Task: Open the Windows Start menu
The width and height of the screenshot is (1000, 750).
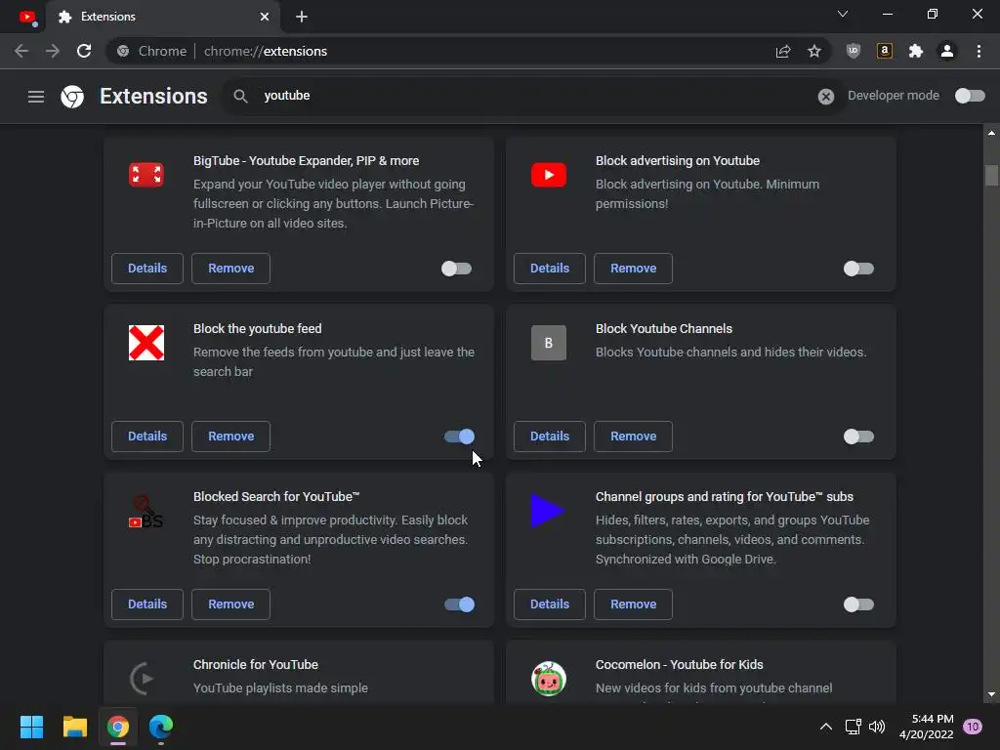Action: (x=31, y=727)
